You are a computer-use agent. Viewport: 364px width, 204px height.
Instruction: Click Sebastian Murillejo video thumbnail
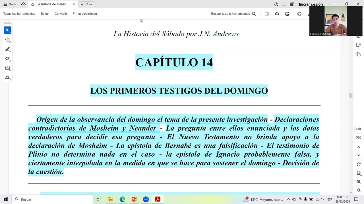pyautogui.click(x=336, y=21)
